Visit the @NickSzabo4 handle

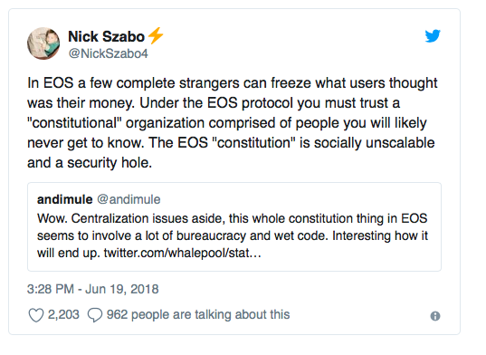(x=109, y=53)
